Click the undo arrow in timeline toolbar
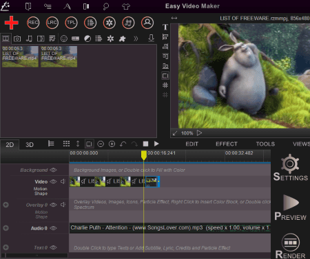310x259 pixels. point(123,144)
